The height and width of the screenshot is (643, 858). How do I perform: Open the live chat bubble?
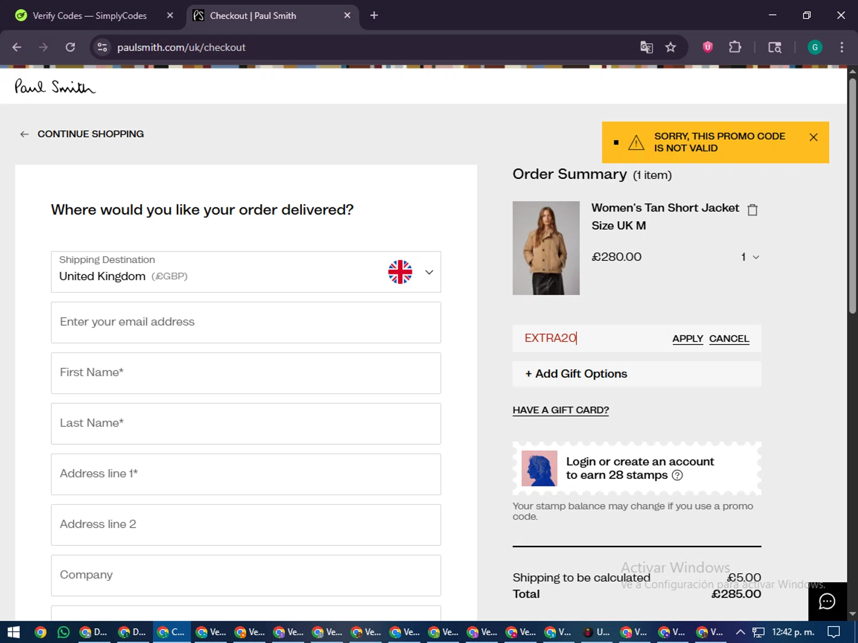827,601
